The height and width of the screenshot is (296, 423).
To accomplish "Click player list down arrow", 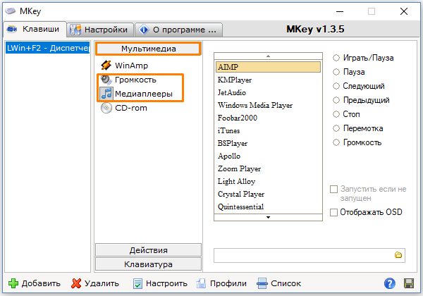I will pos(268,217).
